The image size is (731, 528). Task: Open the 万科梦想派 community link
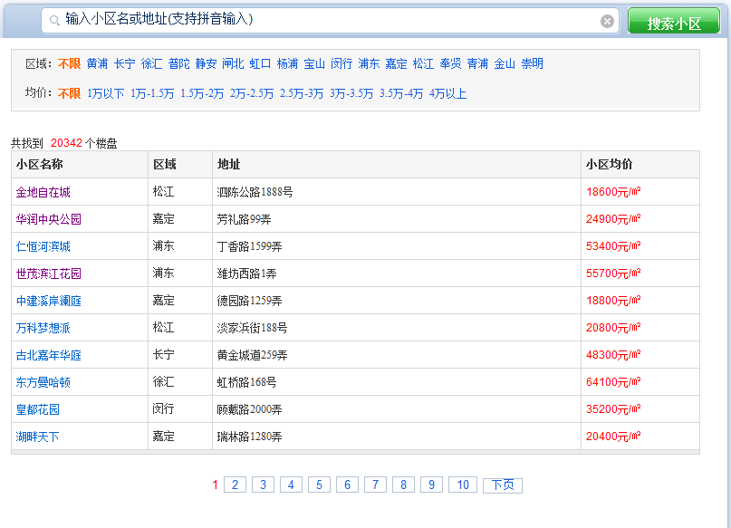click(43, 328)
